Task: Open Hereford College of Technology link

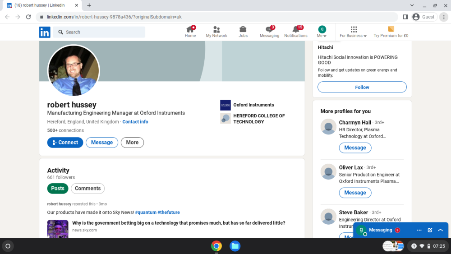Action: 253,119
